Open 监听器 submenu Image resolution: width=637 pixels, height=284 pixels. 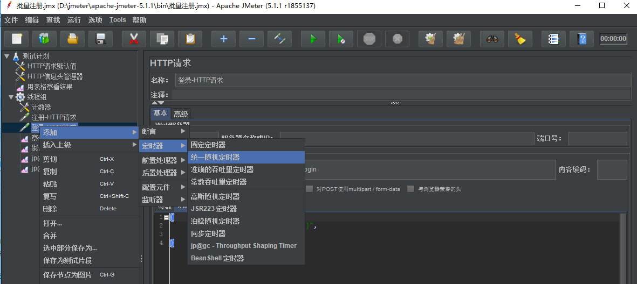(x=163, y=200)
